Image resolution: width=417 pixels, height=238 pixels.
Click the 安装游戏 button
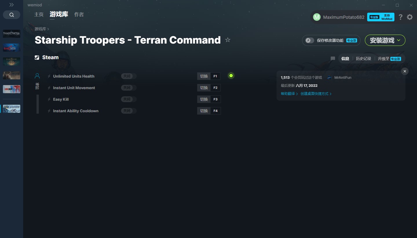[x=385, y=40]
